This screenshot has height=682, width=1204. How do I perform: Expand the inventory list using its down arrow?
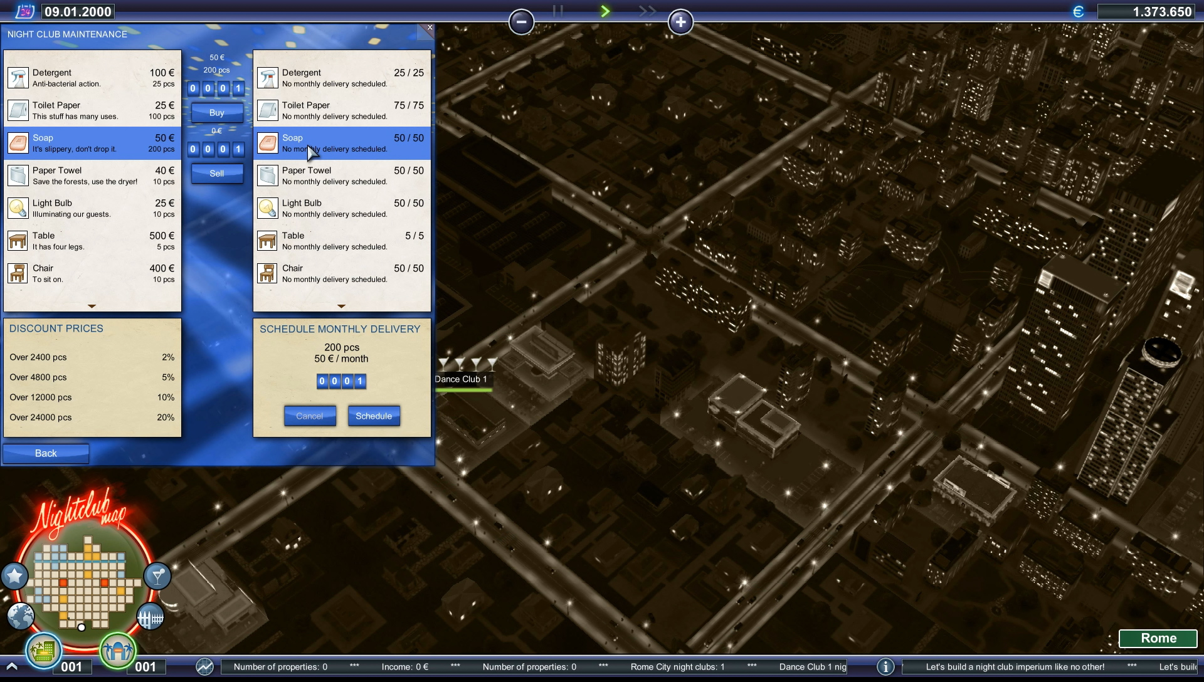click(x=341, y=307)
